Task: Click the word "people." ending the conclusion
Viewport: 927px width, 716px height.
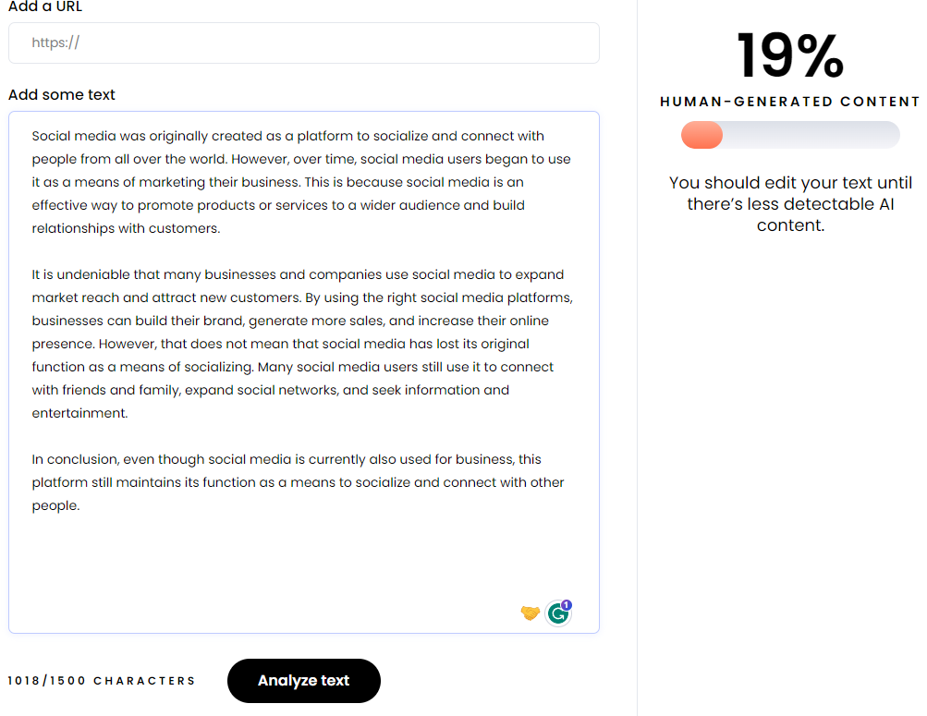Action: click(x=55, y=505)
